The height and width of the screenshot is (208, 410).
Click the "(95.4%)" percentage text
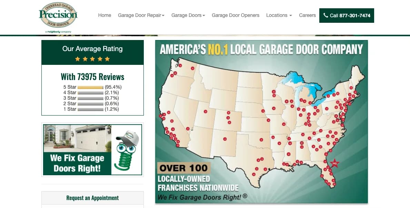pos(113,87)
